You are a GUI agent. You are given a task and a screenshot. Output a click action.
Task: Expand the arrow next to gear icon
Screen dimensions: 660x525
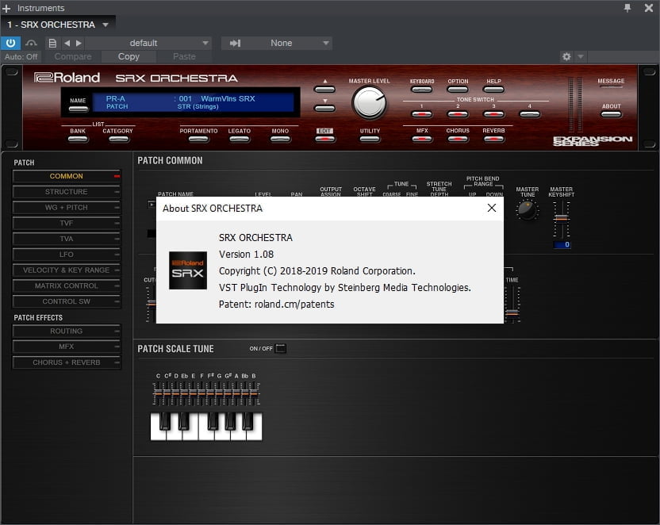581,56
